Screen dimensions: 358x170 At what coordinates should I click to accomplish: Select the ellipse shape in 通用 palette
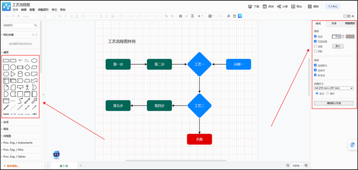pyautogui.click(x=34, y=60)
